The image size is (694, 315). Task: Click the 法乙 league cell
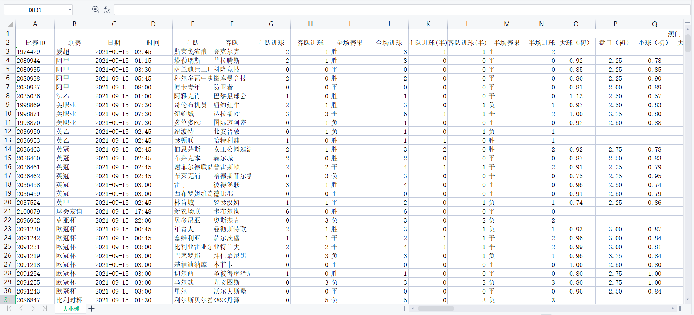pos(74,96)
